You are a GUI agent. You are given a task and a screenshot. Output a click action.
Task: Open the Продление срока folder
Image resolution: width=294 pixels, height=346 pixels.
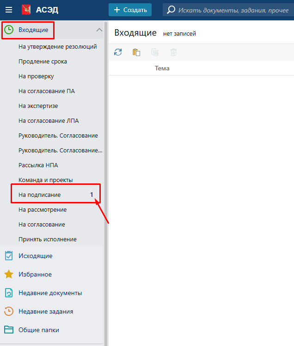click(43, 62)
